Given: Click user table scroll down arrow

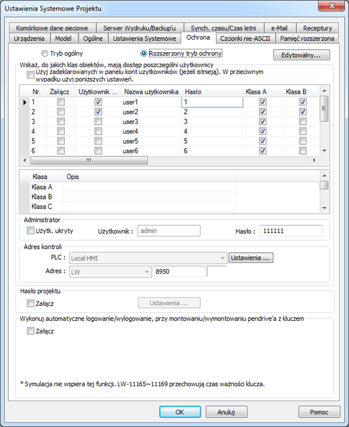Looking at the screenshot, I should click(x=324, y=151).
